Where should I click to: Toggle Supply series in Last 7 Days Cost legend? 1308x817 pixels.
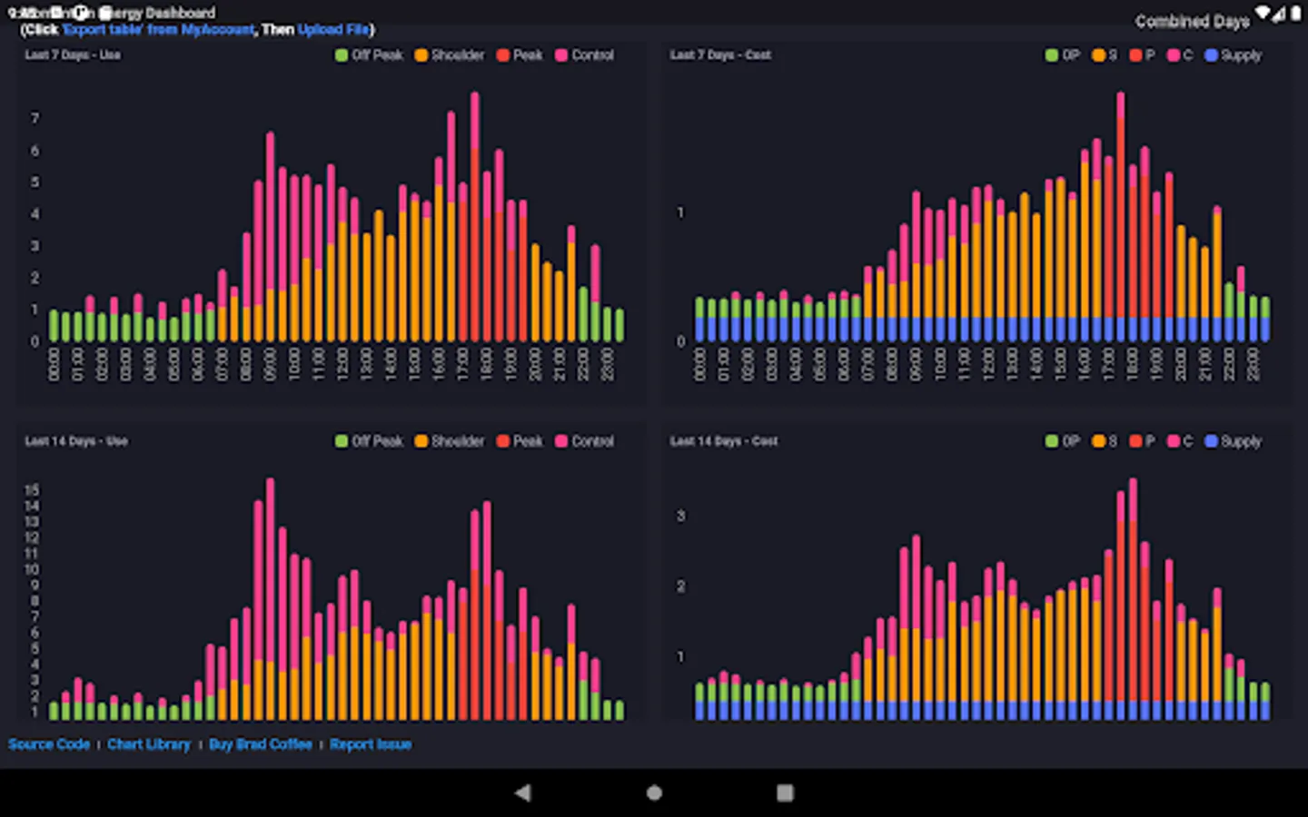pyautogui.click(x=1233, y=55)
